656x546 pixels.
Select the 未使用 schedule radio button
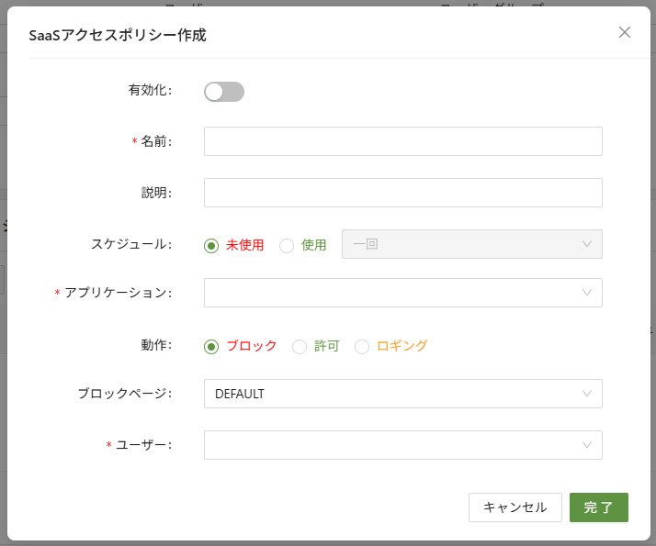[211, 245]
